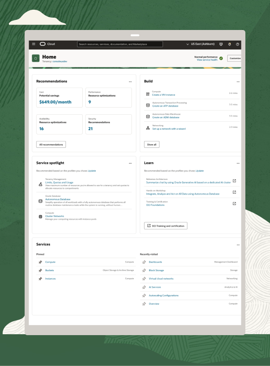Open the help question mark icon
The width and height of the screenshot is (270, 366).
[x=237, y=44]
